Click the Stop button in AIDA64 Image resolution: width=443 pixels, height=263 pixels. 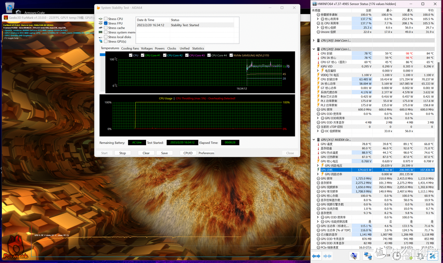[x=122, y=153]
